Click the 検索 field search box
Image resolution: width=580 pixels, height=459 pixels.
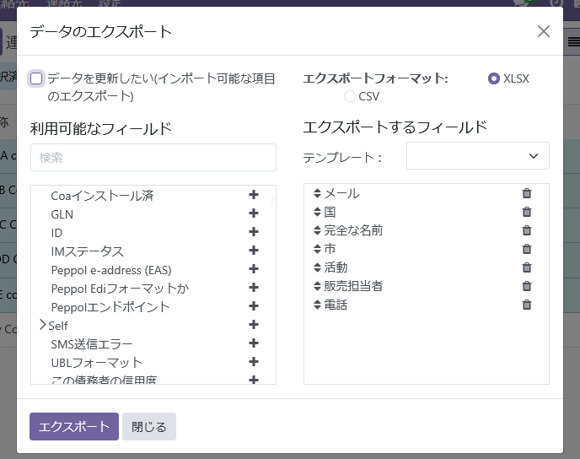(x=153, y=158)
